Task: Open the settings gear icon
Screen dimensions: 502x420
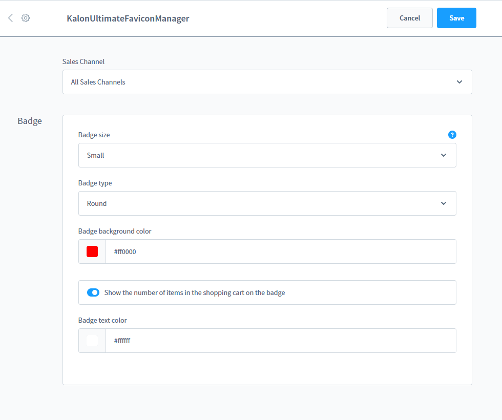Action: [x=26, y=18]
